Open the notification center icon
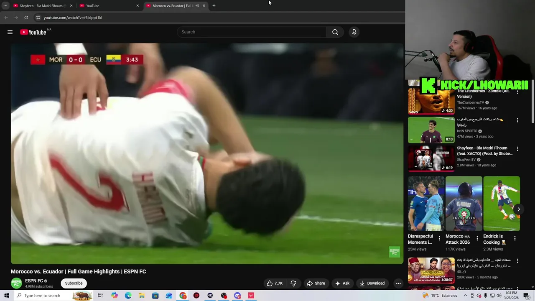535x301 pixels. click(x=526, y=296)
